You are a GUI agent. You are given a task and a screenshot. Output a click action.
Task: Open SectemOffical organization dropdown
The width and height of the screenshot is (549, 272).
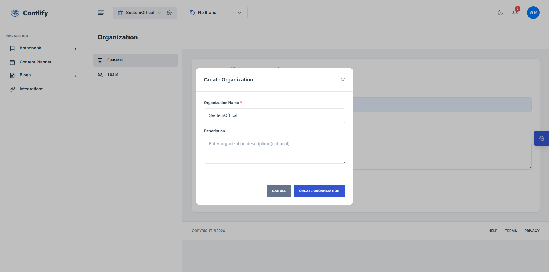click(140, 13)
